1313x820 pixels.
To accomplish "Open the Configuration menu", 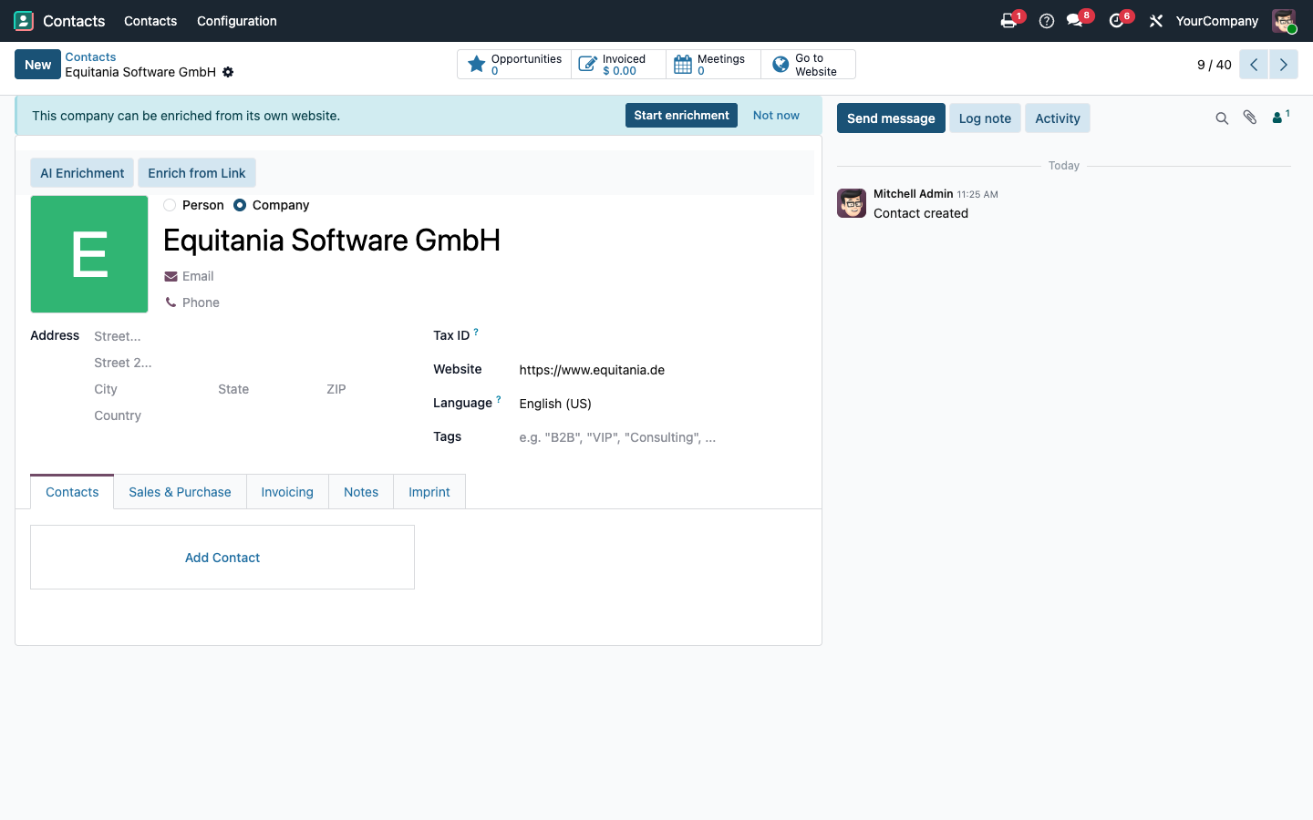I will pos(237,21).
